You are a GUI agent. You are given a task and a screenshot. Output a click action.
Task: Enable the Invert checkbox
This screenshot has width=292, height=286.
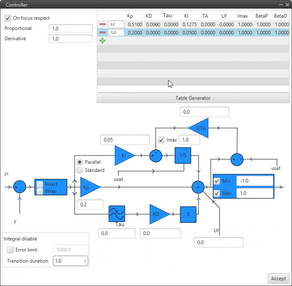point(40,184)
